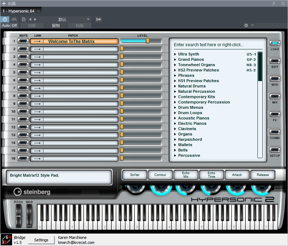Toggle the plugin power bypass button
288x246 pixels.
5,19
